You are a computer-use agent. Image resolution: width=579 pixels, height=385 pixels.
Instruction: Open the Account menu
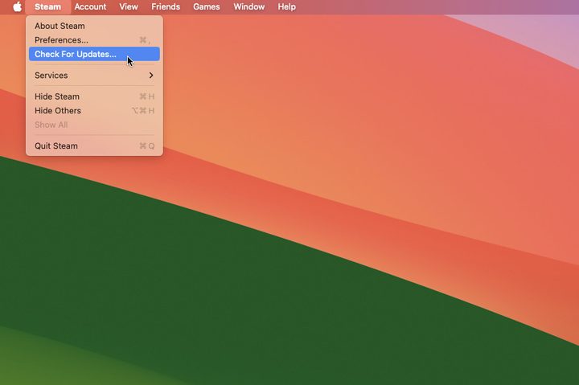[90, 6]
